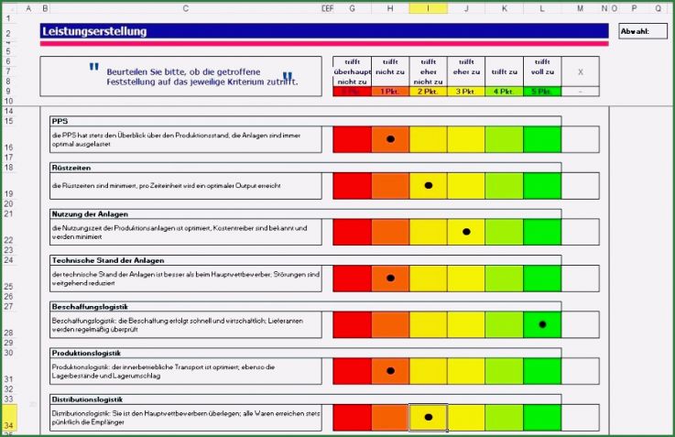Choose dark green cell in Rüstzeiten row
This screenshot has height=437, width=675.
542,186
